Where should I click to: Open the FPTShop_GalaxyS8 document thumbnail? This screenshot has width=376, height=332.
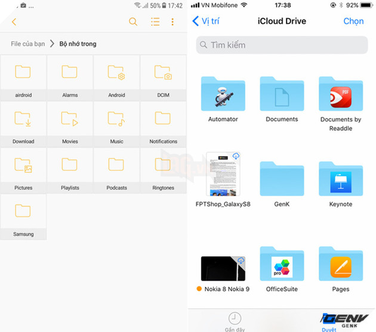pos(223,174)
